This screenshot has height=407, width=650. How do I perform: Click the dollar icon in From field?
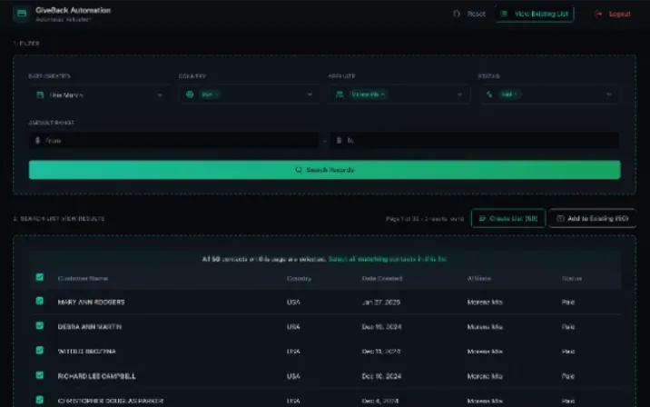click(38, 141)
